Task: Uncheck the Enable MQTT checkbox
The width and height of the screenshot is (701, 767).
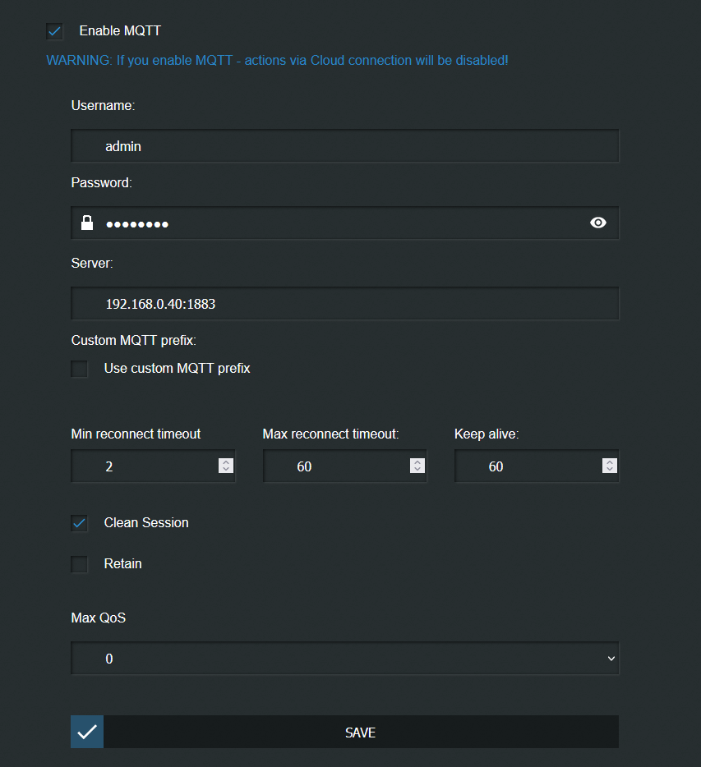Action: 54,31
